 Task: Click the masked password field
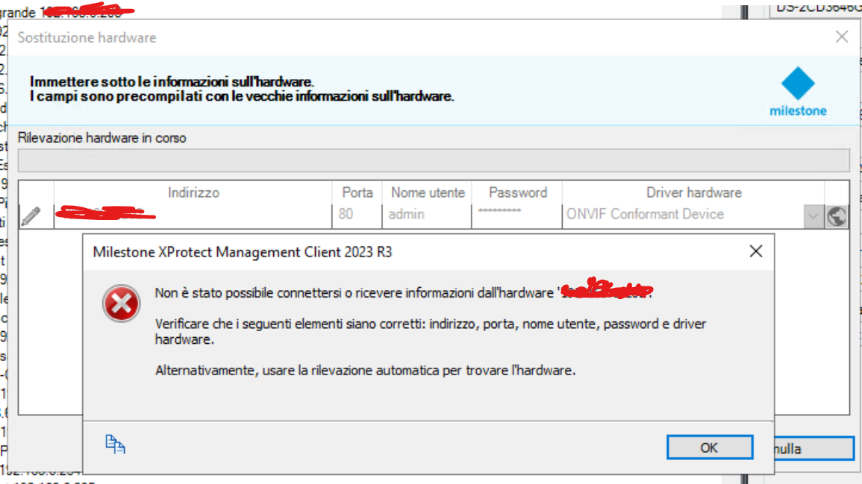[x=516, y=215]
